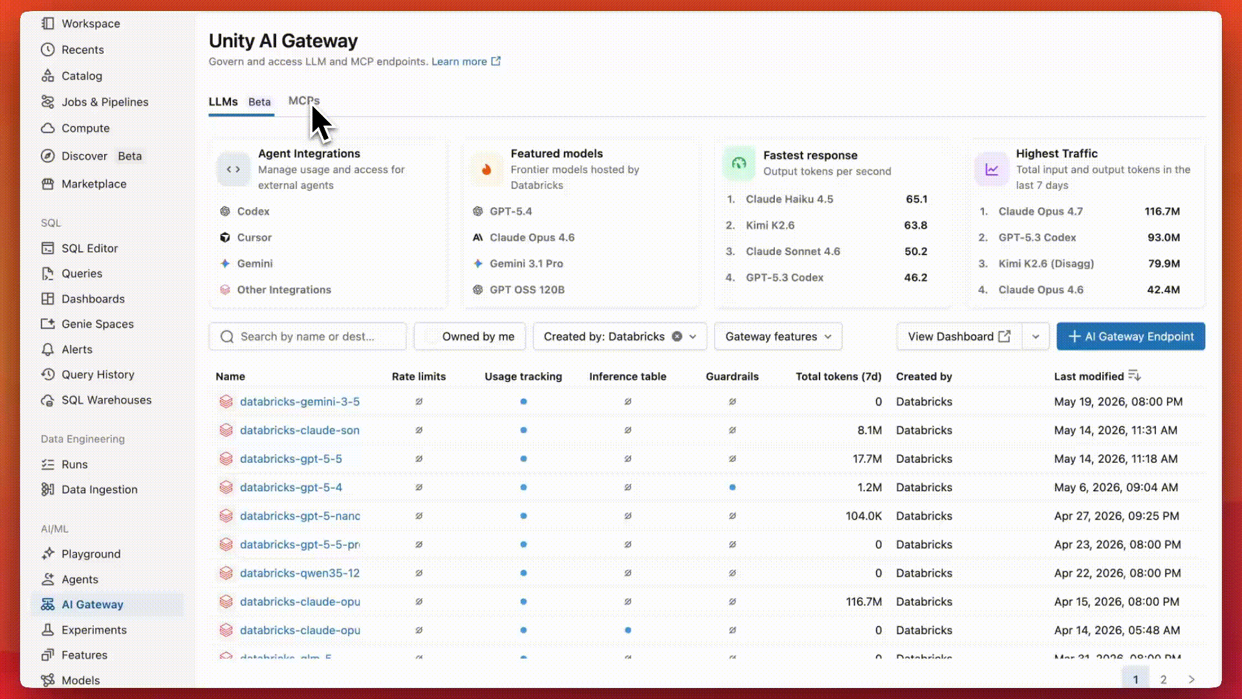Click the Data Ingestion icon
This screenshot has height=699, width=1242.
pos(47,489)
